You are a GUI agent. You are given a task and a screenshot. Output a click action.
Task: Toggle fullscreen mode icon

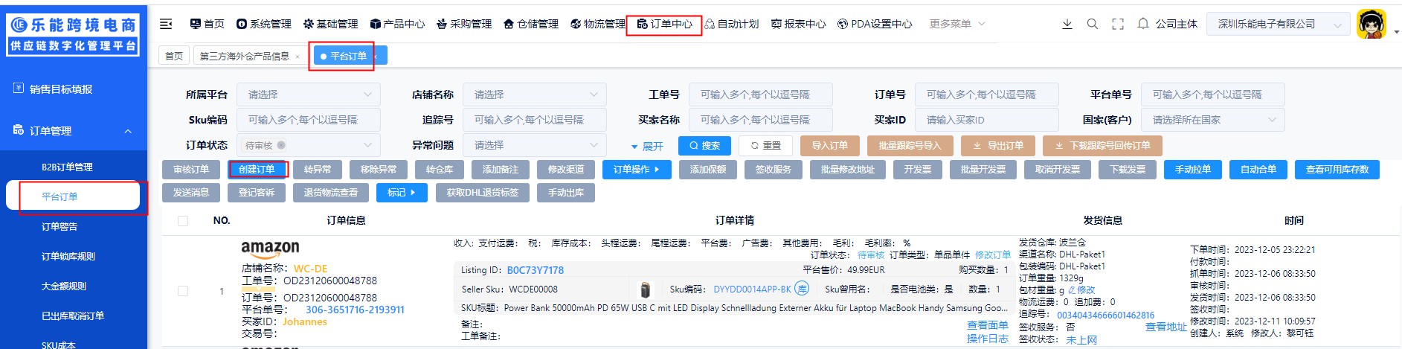(x=1117, y=24)
